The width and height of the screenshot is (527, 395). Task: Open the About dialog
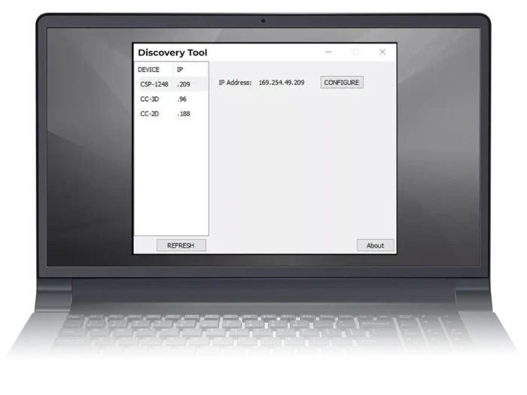point(375,245)
